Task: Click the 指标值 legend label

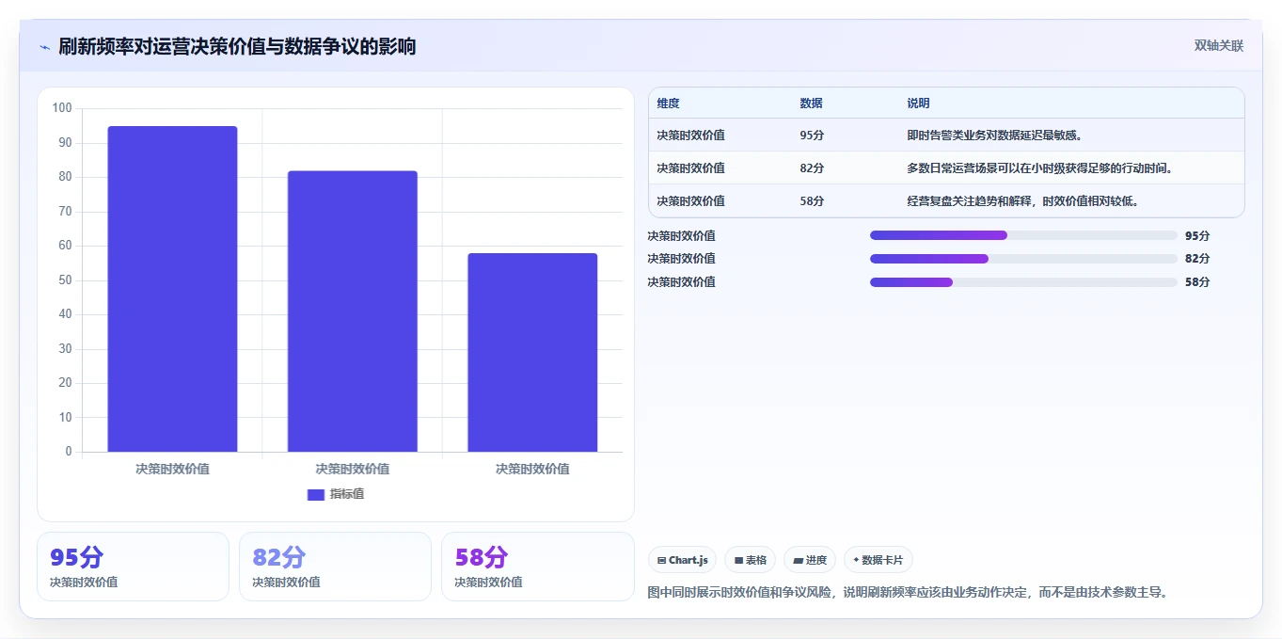Action: pyautogui.click(x=346, y=494)
